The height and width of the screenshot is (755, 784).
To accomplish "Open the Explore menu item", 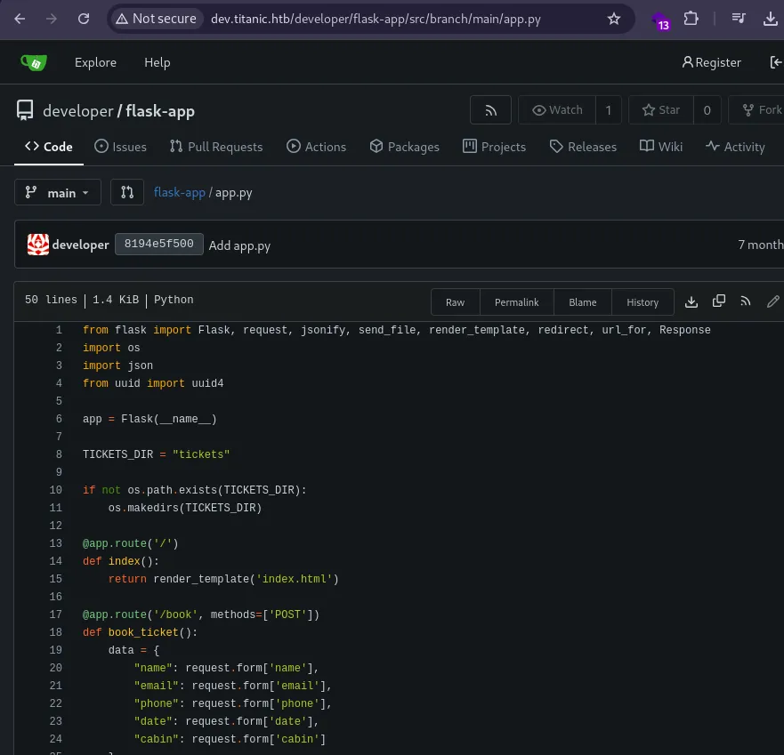I will click(x=95, y=62).
